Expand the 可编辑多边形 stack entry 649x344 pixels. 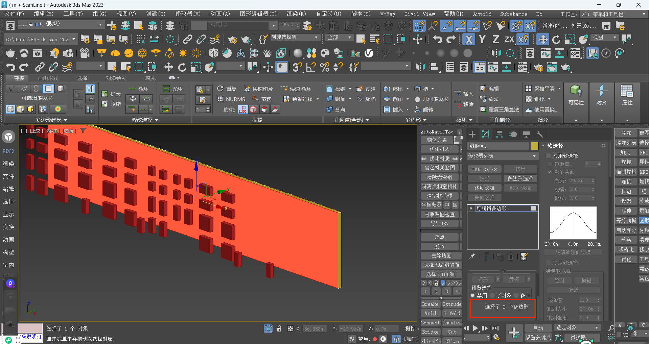tap(471, 208)
